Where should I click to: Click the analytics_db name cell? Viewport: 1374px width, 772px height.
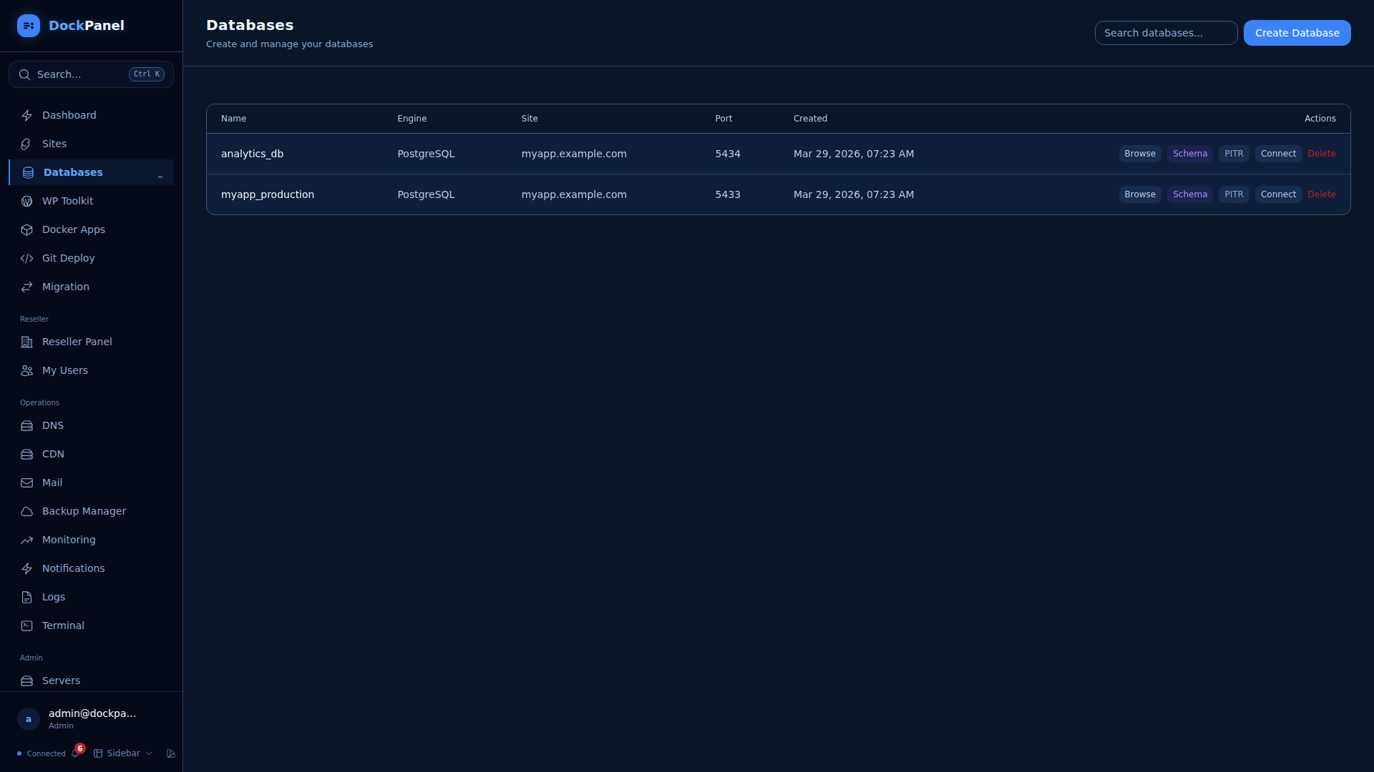[252, 154]
